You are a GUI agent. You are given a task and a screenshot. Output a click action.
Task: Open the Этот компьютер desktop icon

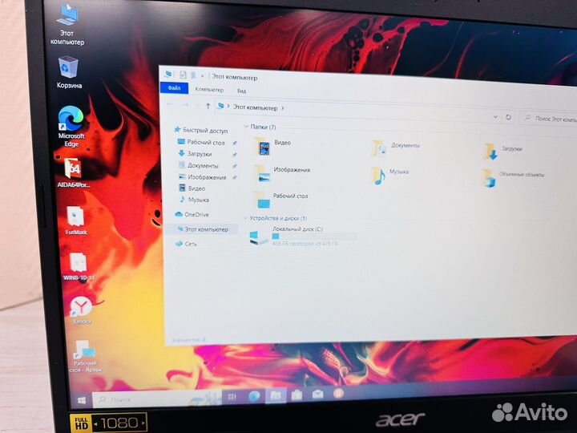68,24
